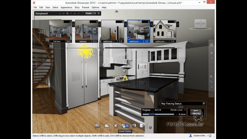Edit the kitchen slide duration 26.0
Image resolution: width=247 pixels, height=139 pixels.
(68, 41)
